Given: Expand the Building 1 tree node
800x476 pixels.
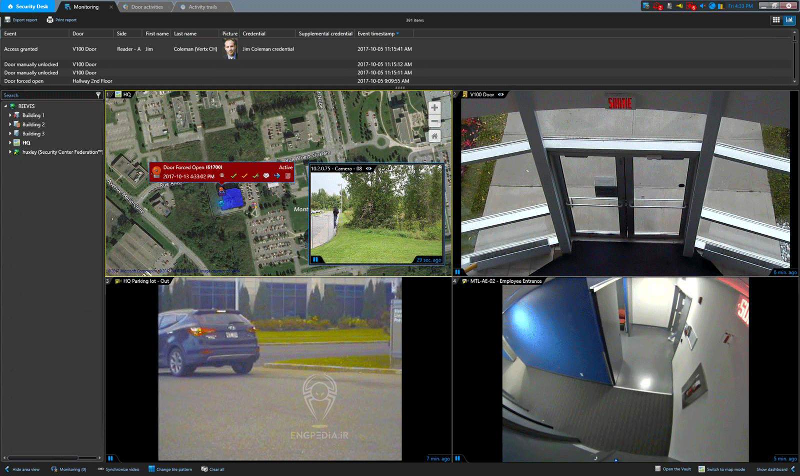Looking at the screenshot, I should pyautogui.click(x=10, y=115).
